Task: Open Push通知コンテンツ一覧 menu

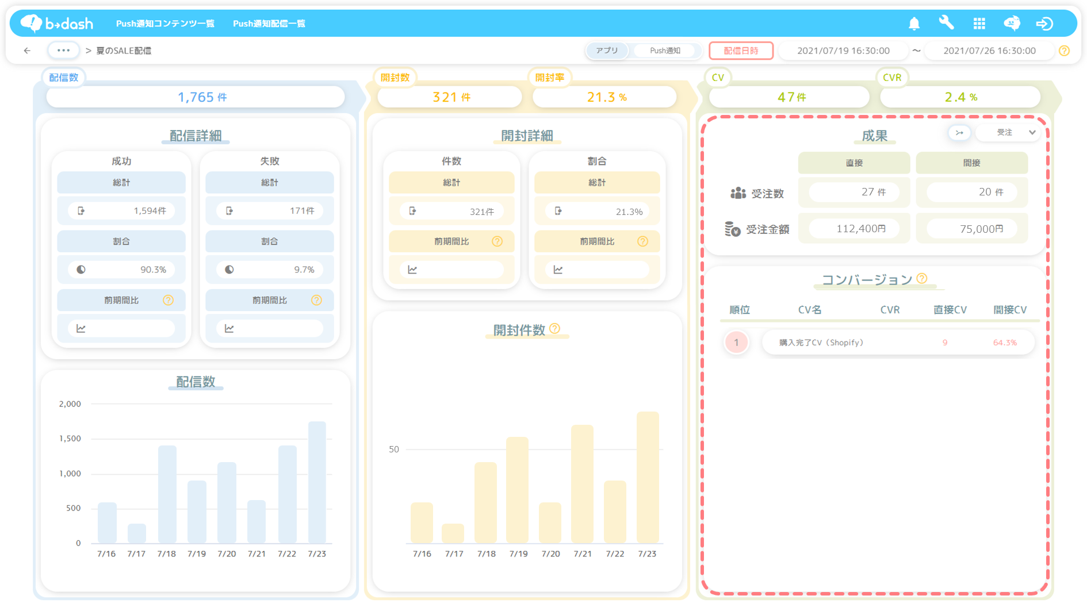Action: coord(165,24)
